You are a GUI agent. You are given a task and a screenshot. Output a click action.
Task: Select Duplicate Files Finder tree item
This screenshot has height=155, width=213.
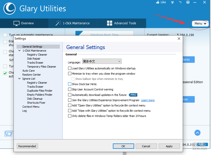pyautogui.click(x=40, y=91)
